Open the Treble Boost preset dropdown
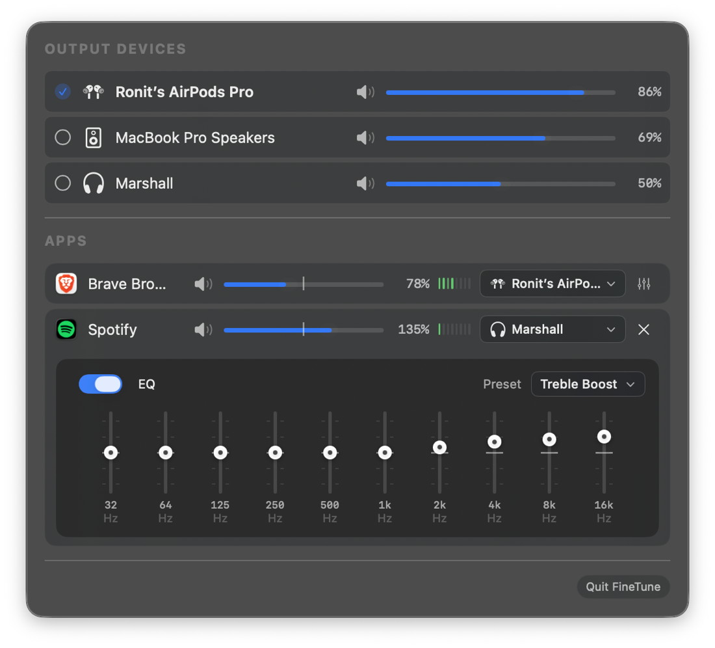 coord(588,384)
